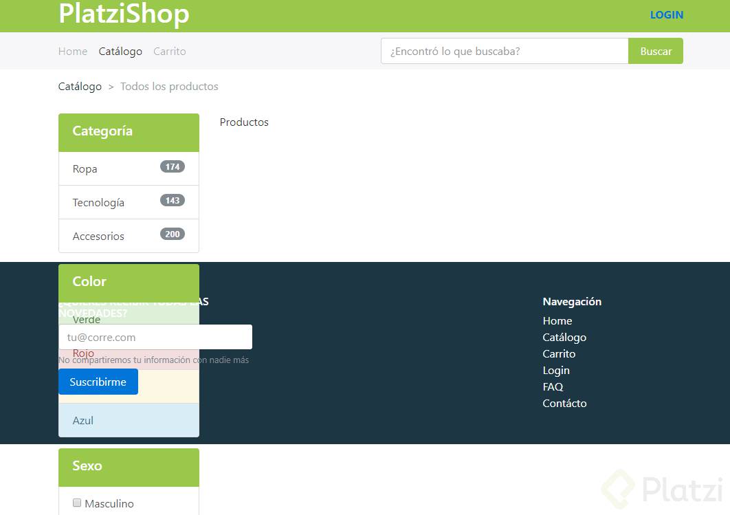Select the Tecnología category
This screenshot has width=730, height=515.
(129, 202)
